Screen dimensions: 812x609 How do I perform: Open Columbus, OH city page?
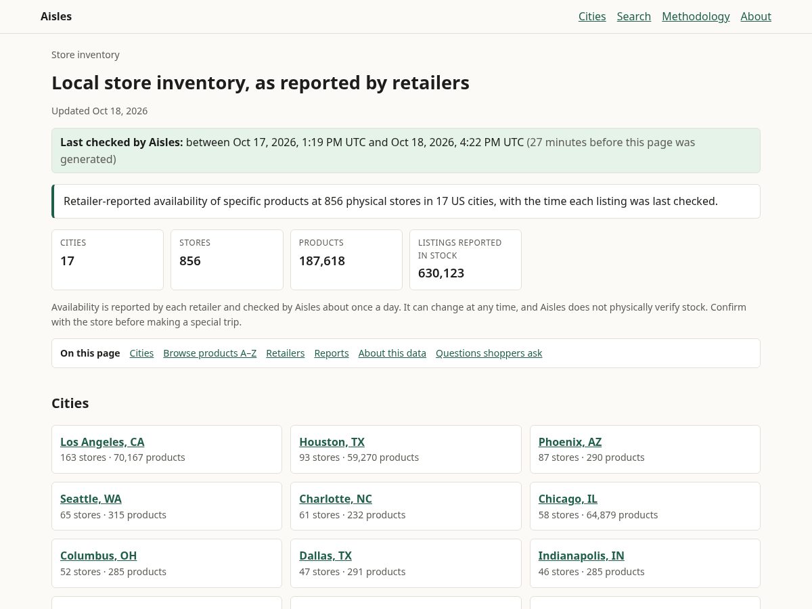click(98, 556)
